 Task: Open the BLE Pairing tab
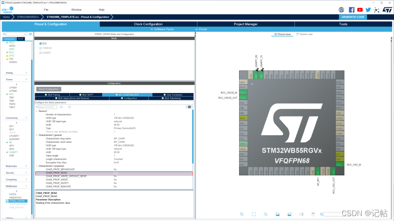click(x=52, y=95)
